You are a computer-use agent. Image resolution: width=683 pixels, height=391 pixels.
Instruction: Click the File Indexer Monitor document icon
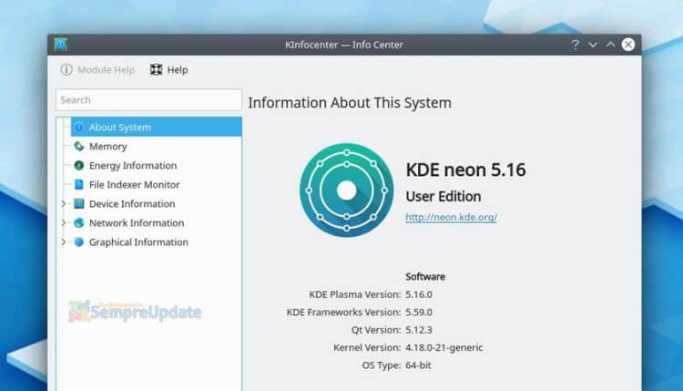[x=79, y=185]
